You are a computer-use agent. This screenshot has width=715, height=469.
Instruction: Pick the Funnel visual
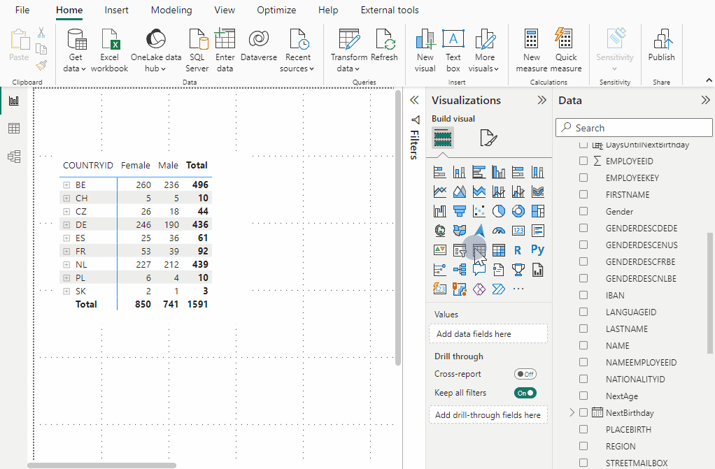tap(459, 211)
